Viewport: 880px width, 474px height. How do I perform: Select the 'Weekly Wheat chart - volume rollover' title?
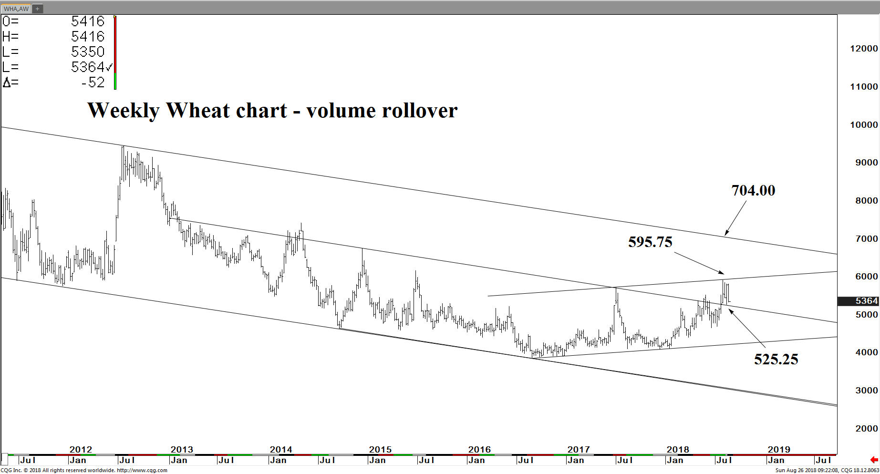tap(272, 111)
